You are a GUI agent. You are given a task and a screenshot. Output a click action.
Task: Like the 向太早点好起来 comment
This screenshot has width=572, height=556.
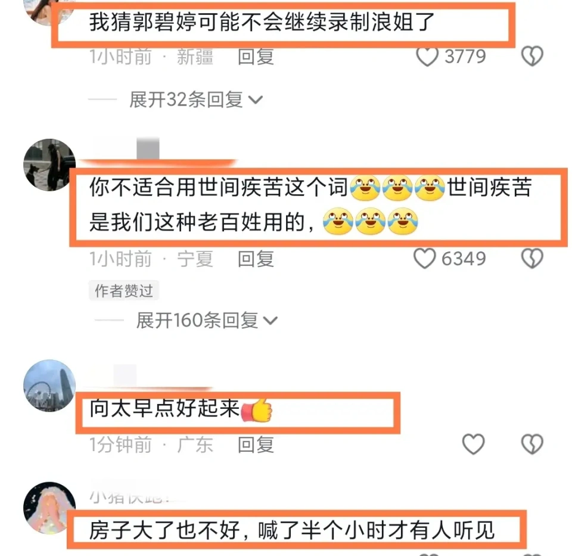click(x=474, y=444)
